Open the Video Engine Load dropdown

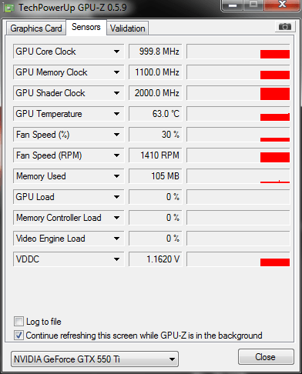[x=116, y=239]
